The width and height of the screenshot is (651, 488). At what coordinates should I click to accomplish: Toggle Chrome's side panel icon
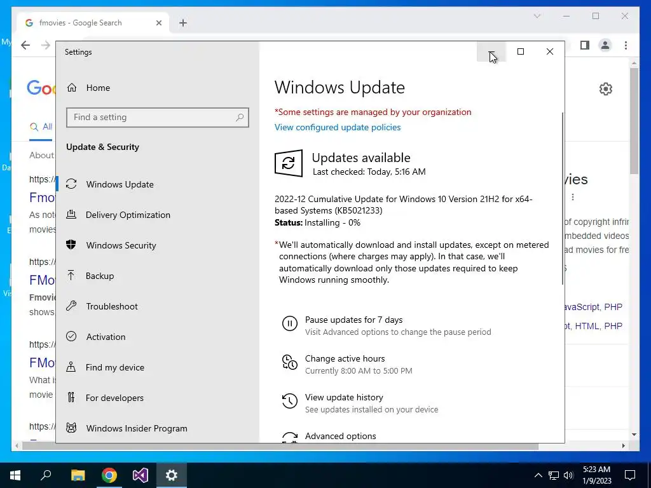[x=585, y=45]
